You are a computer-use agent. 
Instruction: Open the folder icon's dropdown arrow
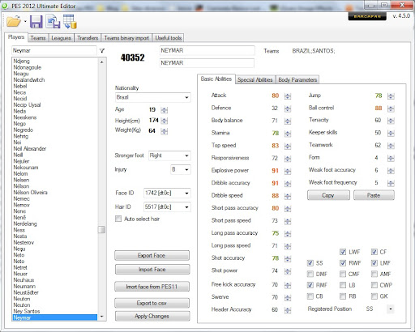25,21
